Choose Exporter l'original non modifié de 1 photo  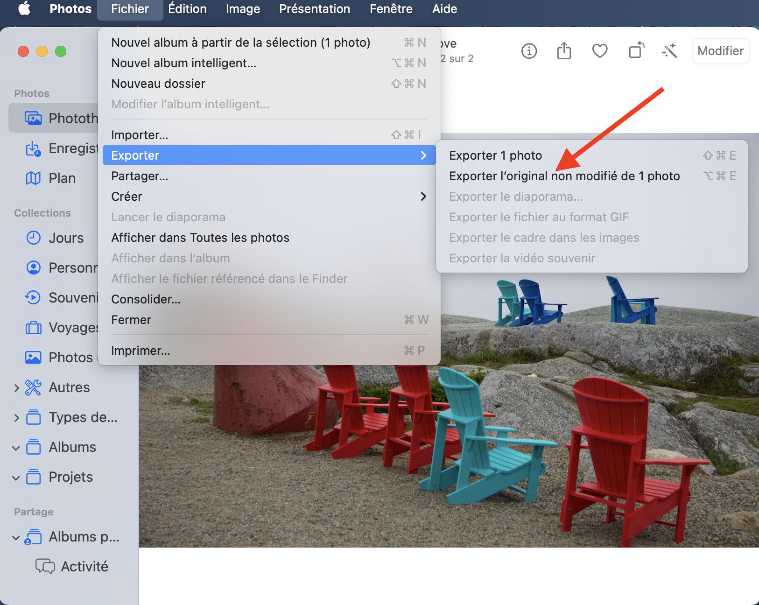point(592,176)
